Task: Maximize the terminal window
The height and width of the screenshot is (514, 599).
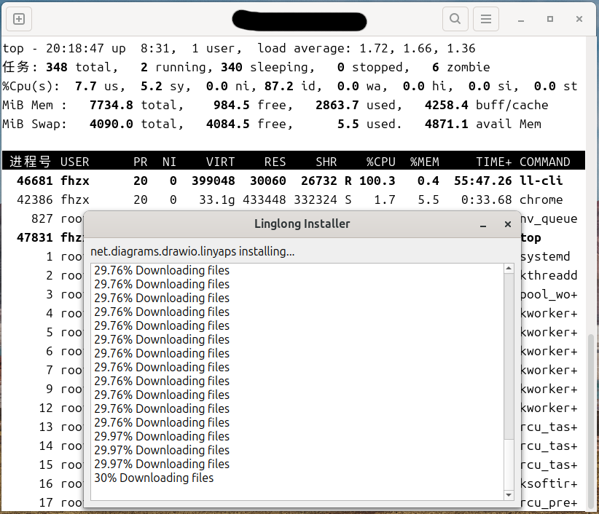Action: click(550, 19)
